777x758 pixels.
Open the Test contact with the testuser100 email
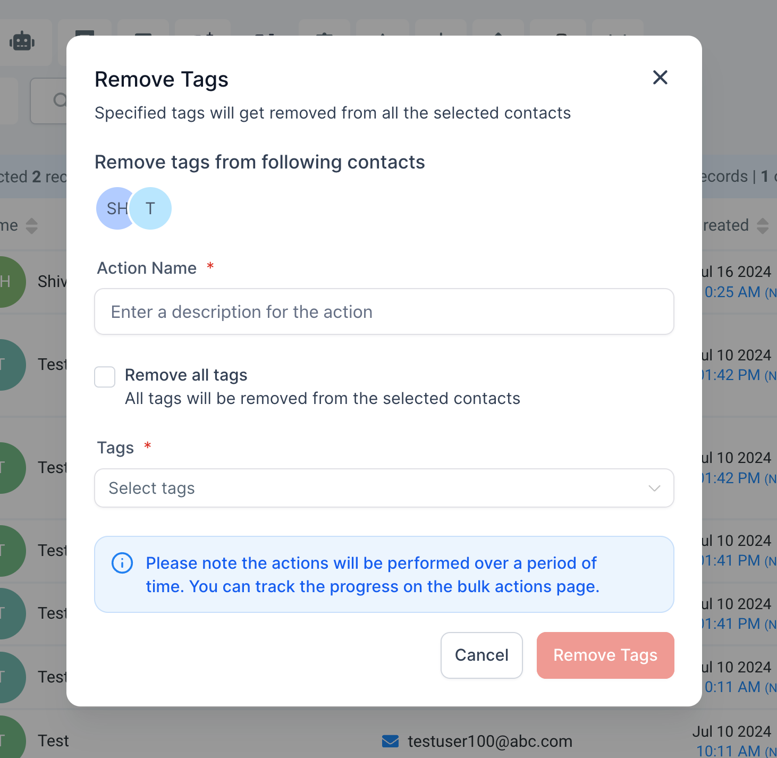(53, 740)
